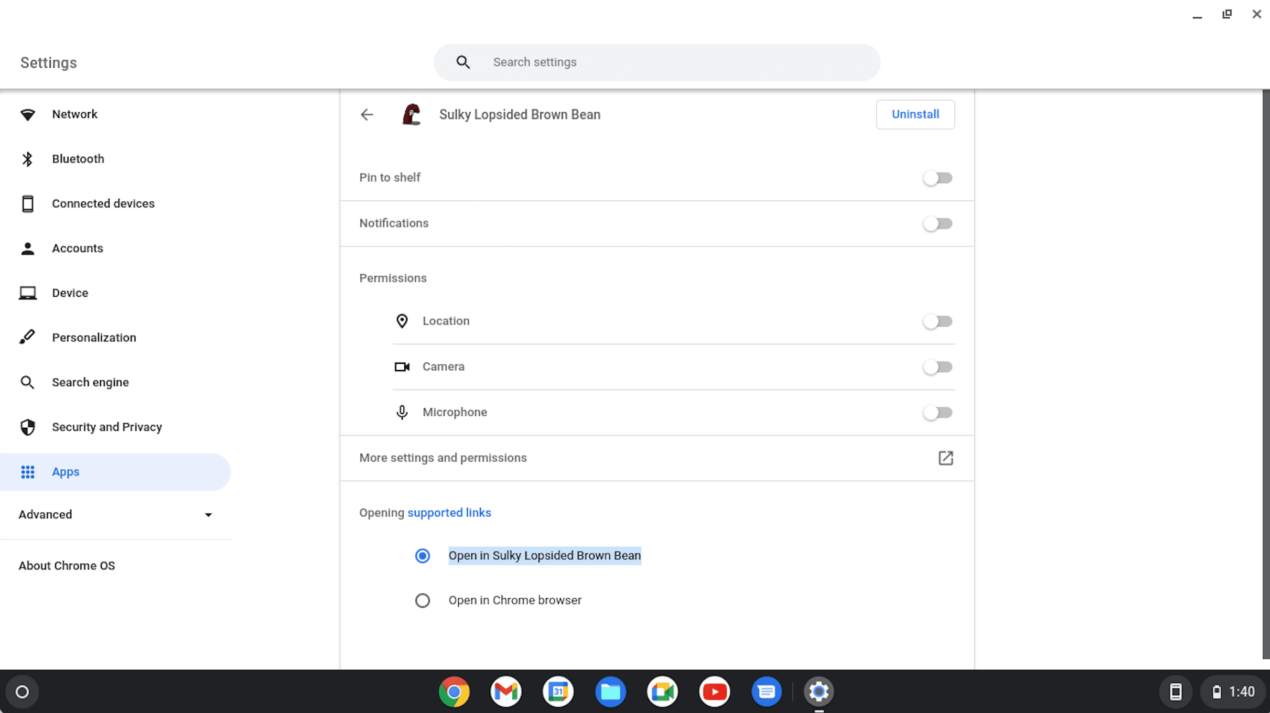
Task: Click the Apps settings icon
Action: tap(27, 471)
